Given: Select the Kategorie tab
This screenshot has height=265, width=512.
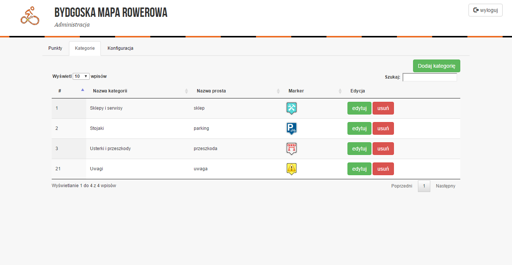Looking at the screenshot, I should (85, 48).
